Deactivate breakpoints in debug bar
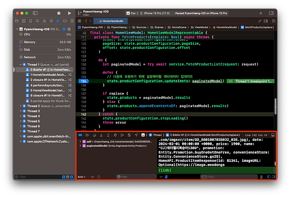This screenshot has height=197, width=290. click(x=80, y=135)
